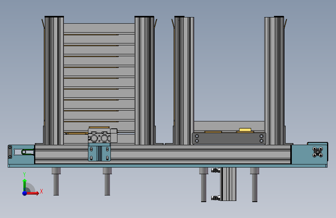Select the long horizontal aluminum rail

coord(163,154)
